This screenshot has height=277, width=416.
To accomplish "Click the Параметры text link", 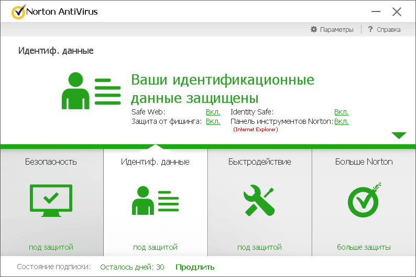I will click(x=337, y=30).
